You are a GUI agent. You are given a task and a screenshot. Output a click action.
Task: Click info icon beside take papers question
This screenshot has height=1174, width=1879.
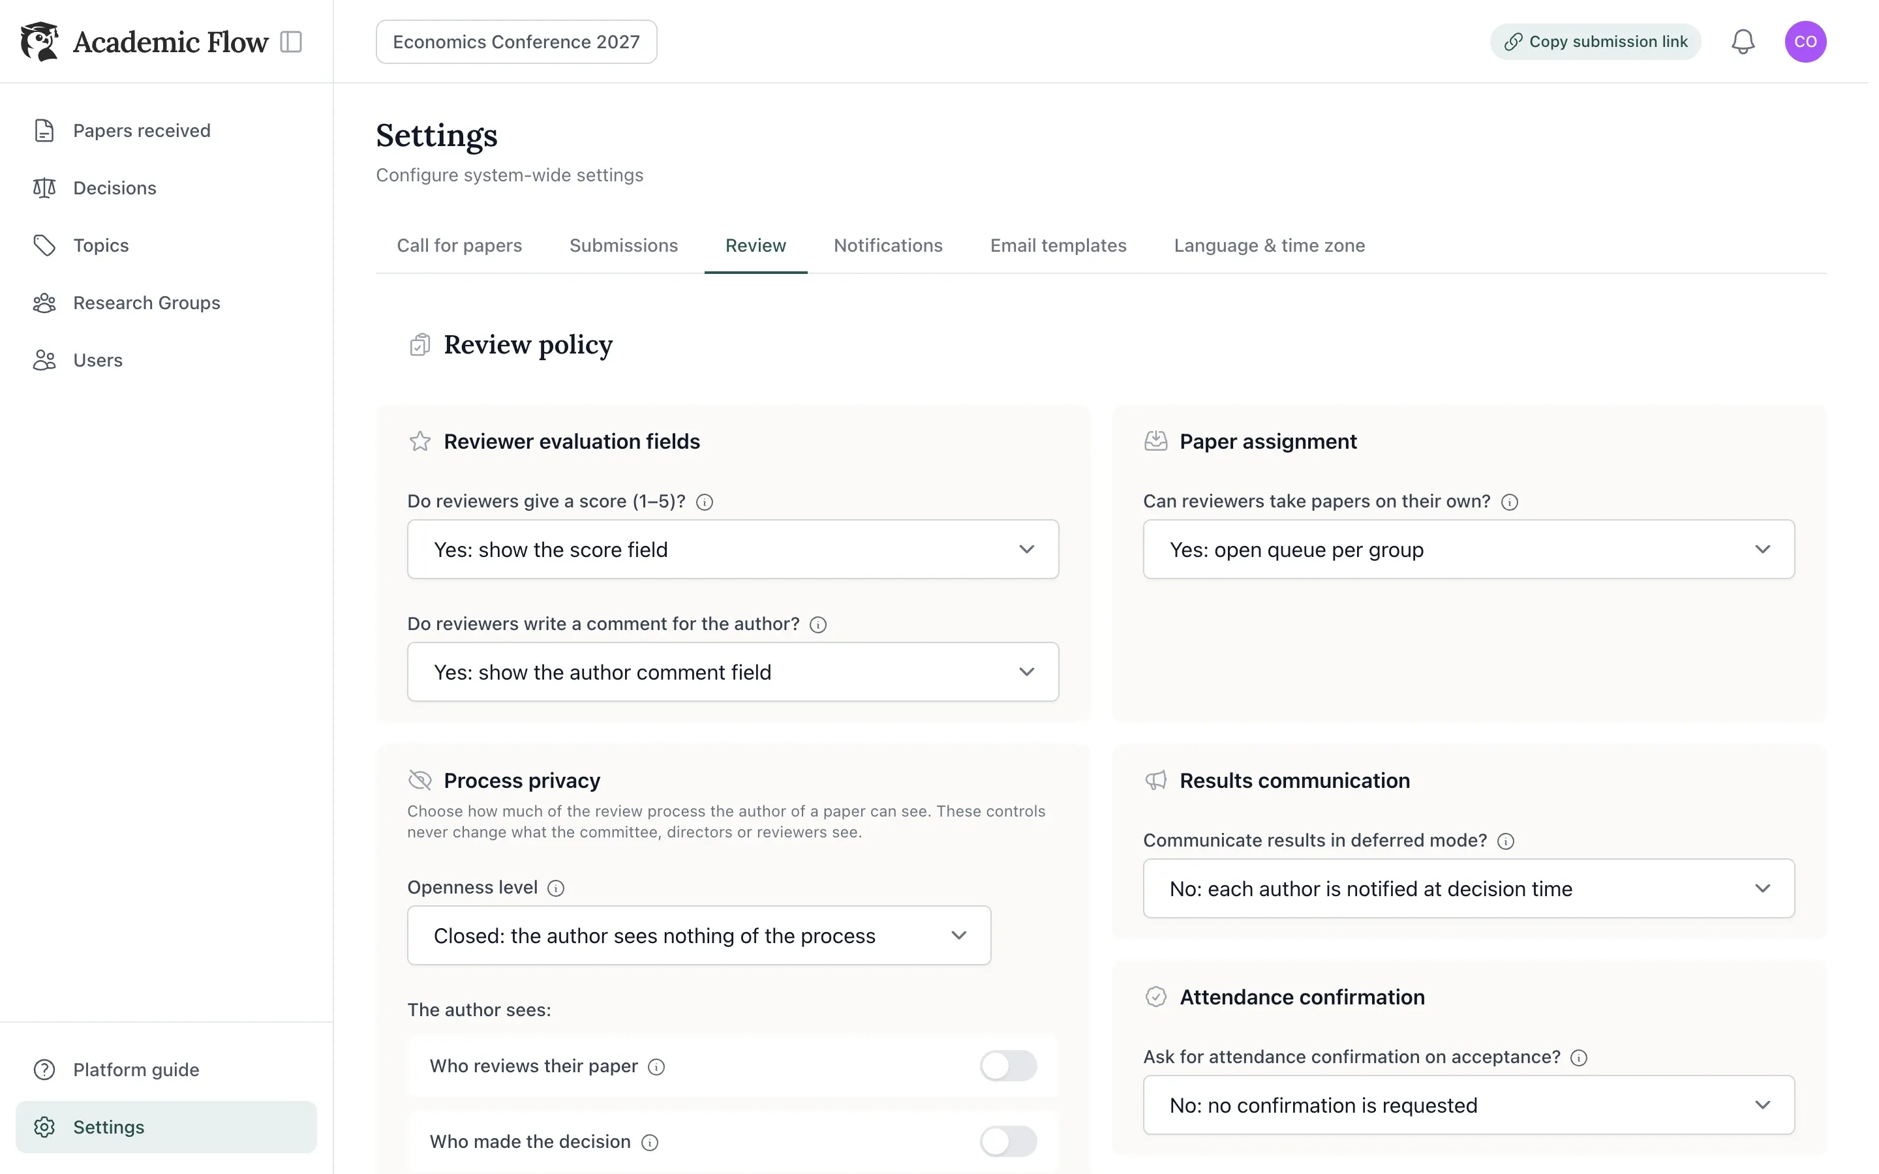tap(1508, 502)
